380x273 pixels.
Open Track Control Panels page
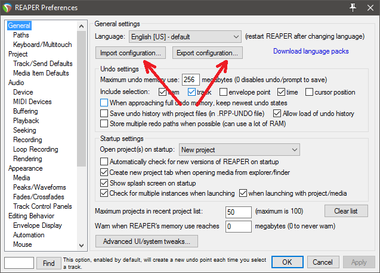click(x=43, y=206)
